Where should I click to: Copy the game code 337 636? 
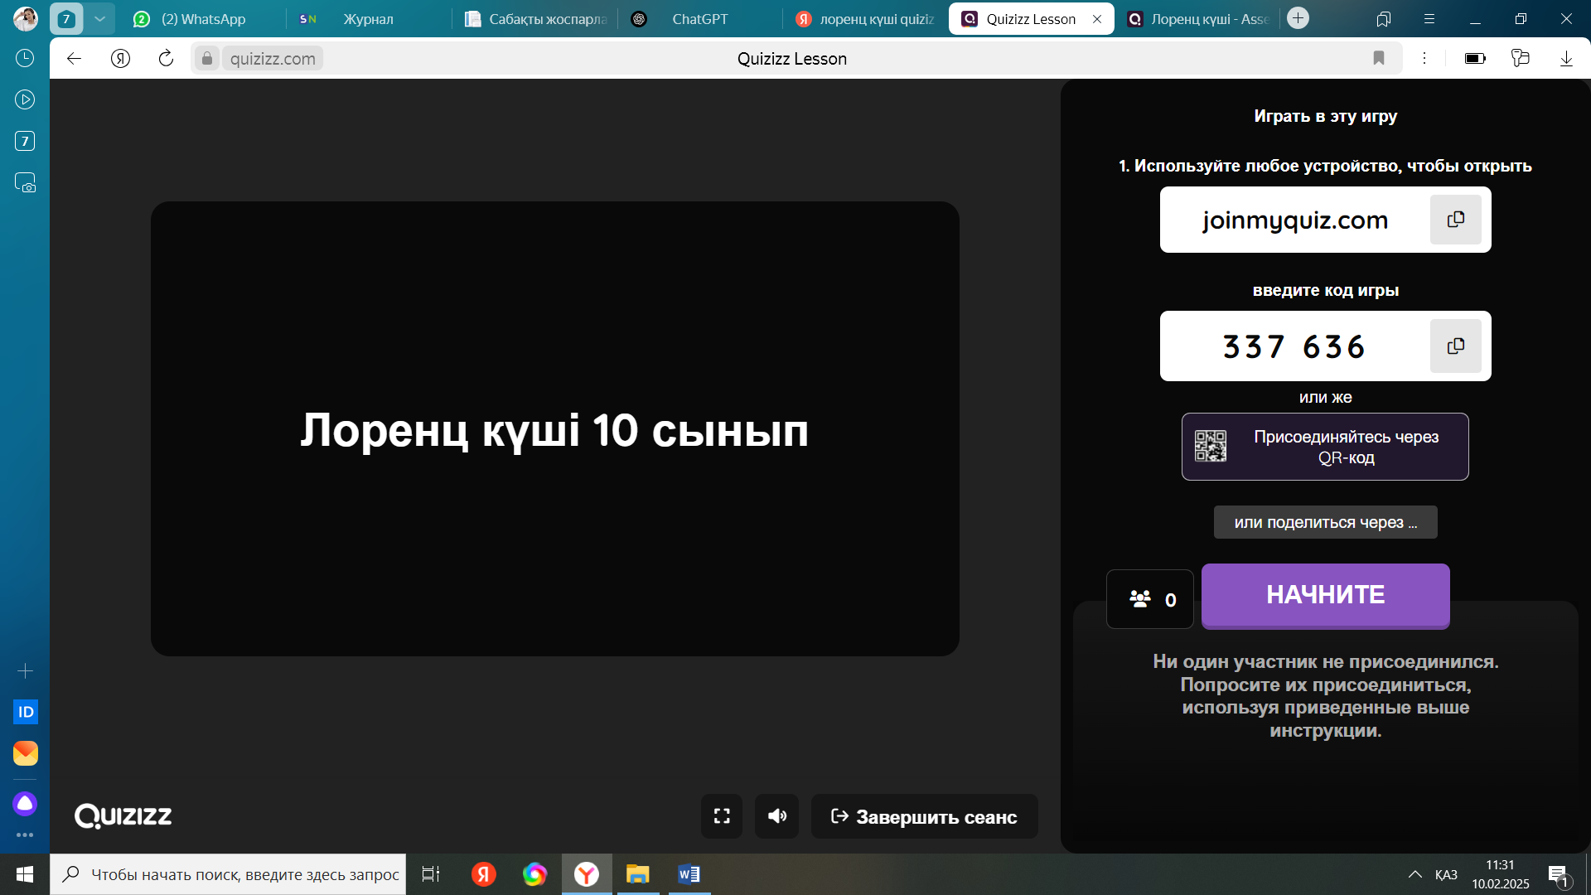(x=1455, y=346)
